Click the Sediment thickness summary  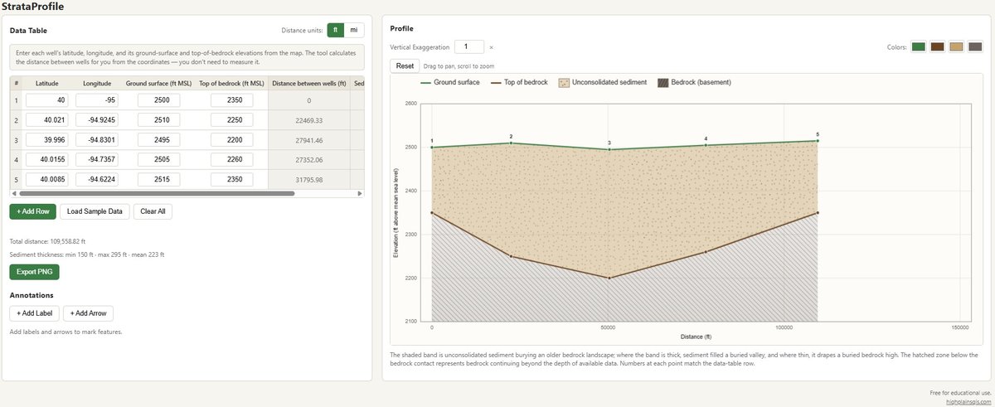click(86, 254)
